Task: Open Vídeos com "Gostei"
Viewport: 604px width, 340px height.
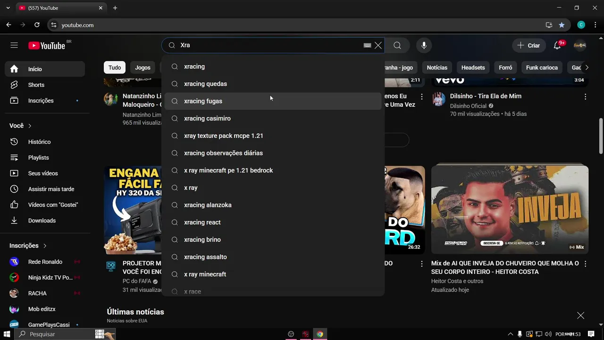Action: [x=45, y=205]
